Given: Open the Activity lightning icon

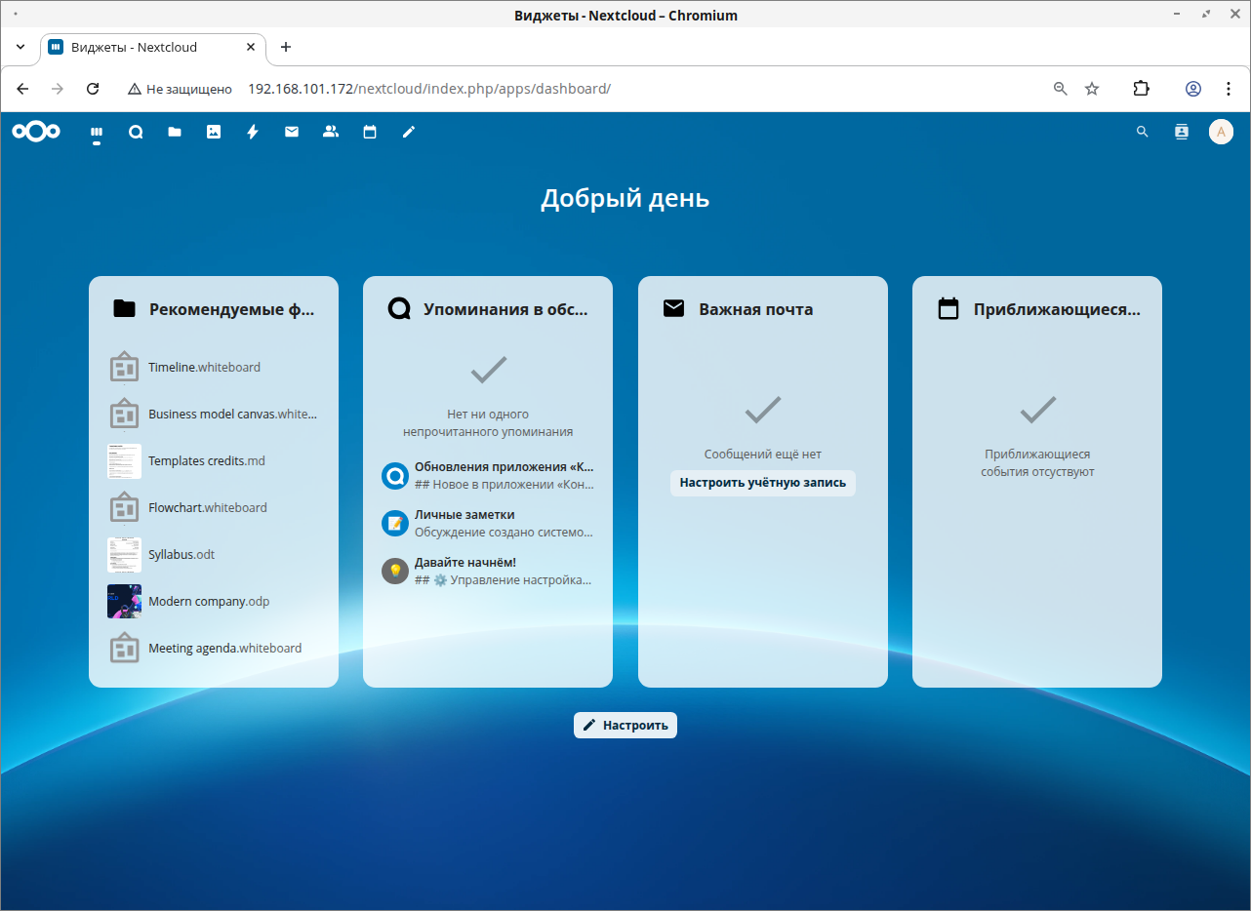Looking at the screenshot, I should point(253,132).
